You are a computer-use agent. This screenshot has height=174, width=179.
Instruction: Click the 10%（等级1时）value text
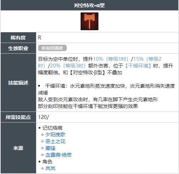coord(111,59)
